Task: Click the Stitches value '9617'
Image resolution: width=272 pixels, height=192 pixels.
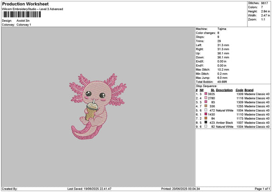Action: click(265, 3)
